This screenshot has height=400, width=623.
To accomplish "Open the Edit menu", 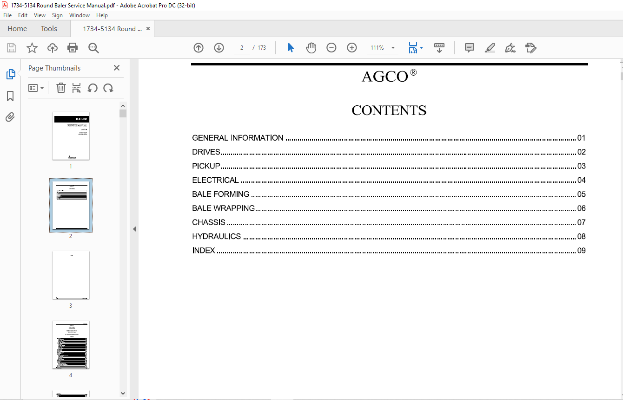I will point(23,15).
